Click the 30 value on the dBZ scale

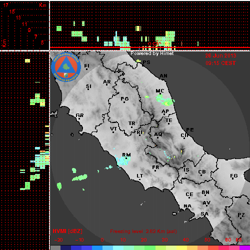click(164, 240)
